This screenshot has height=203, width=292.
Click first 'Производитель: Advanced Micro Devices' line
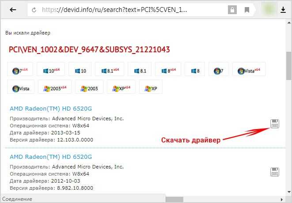point(67,119)
